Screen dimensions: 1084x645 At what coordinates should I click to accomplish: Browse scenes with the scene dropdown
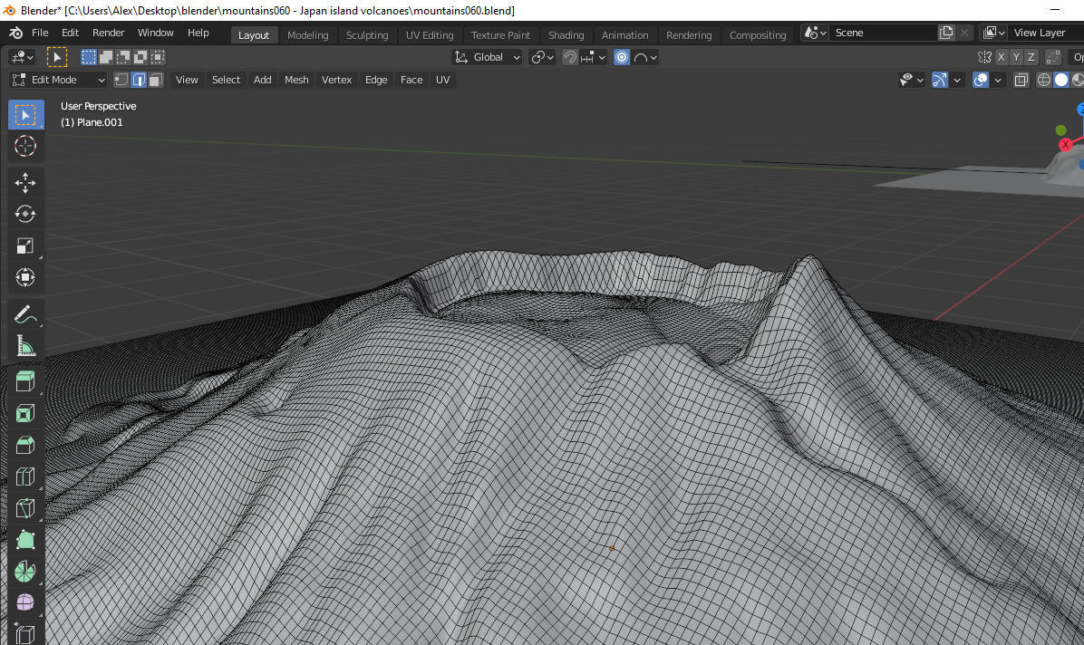pos(815,33)
